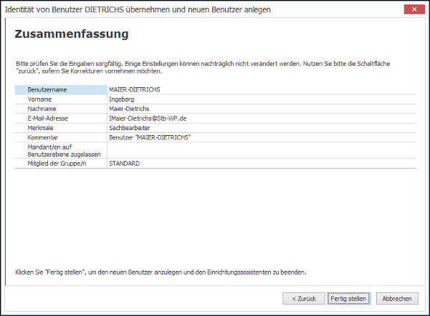Click the dialog title bar text

pyautogui.click(x=138, y=9)
